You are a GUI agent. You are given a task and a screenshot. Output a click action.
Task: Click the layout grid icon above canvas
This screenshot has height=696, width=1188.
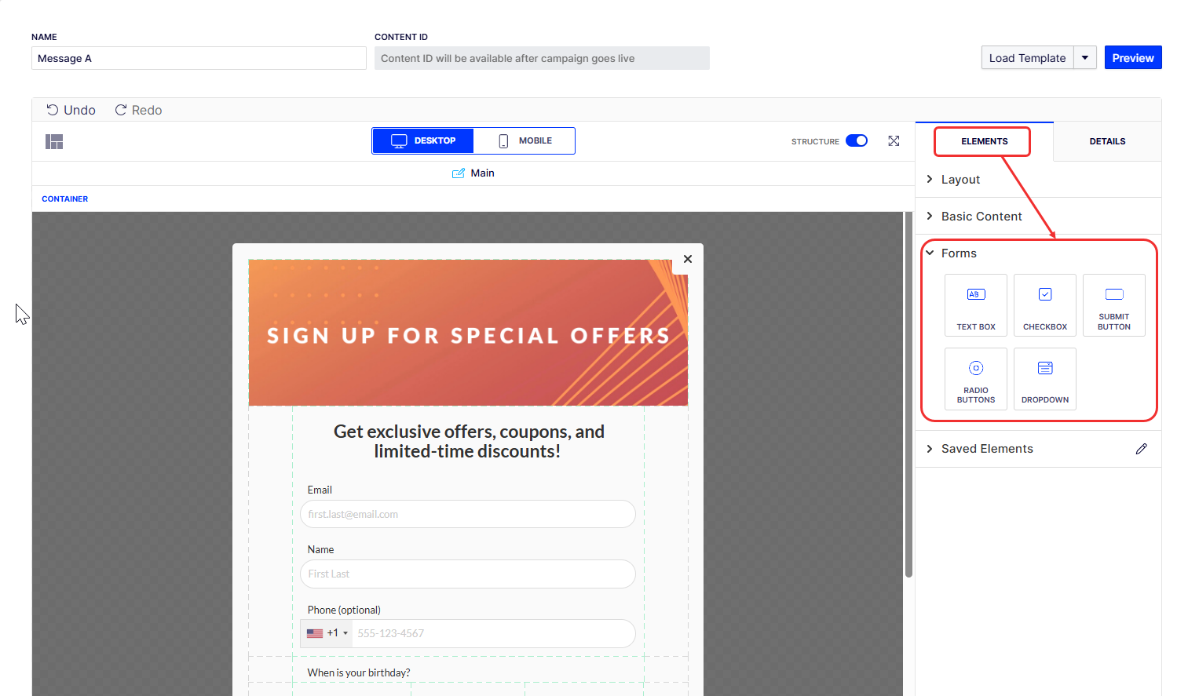[54, 141]
